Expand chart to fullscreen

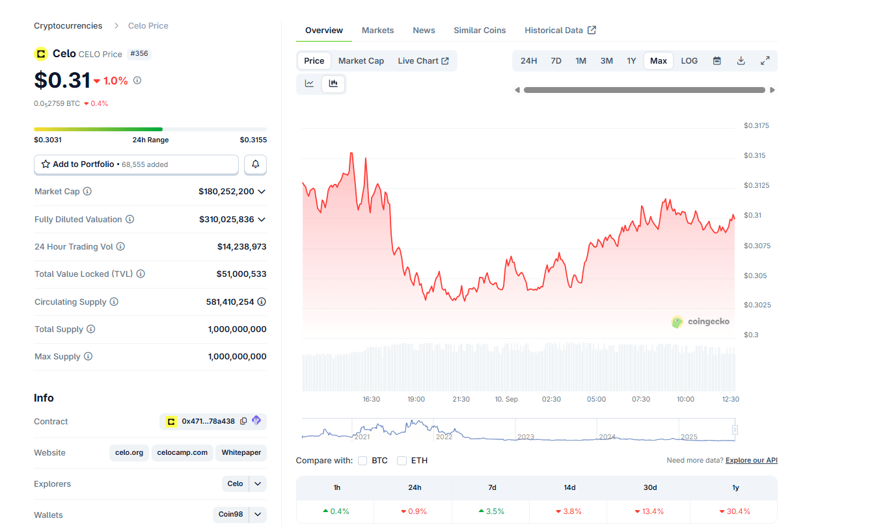click(x=765, y=60)
